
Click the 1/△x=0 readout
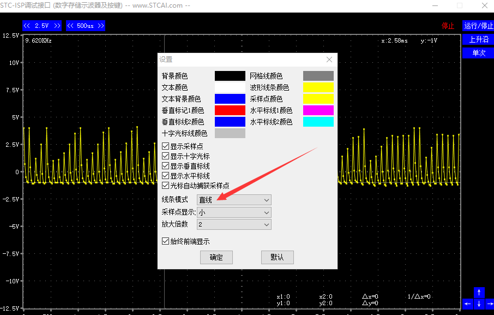(x=419, y=296)
